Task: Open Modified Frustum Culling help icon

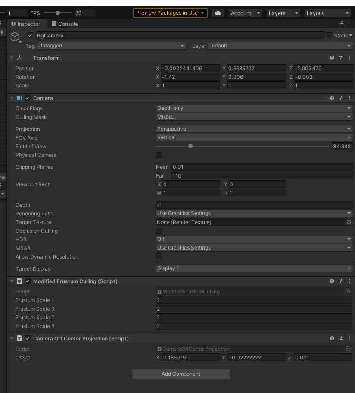Action: point(332,281)
